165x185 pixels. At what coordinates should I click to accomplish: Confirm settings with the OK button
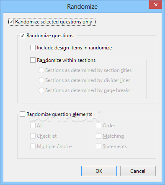tap(99, 171)
